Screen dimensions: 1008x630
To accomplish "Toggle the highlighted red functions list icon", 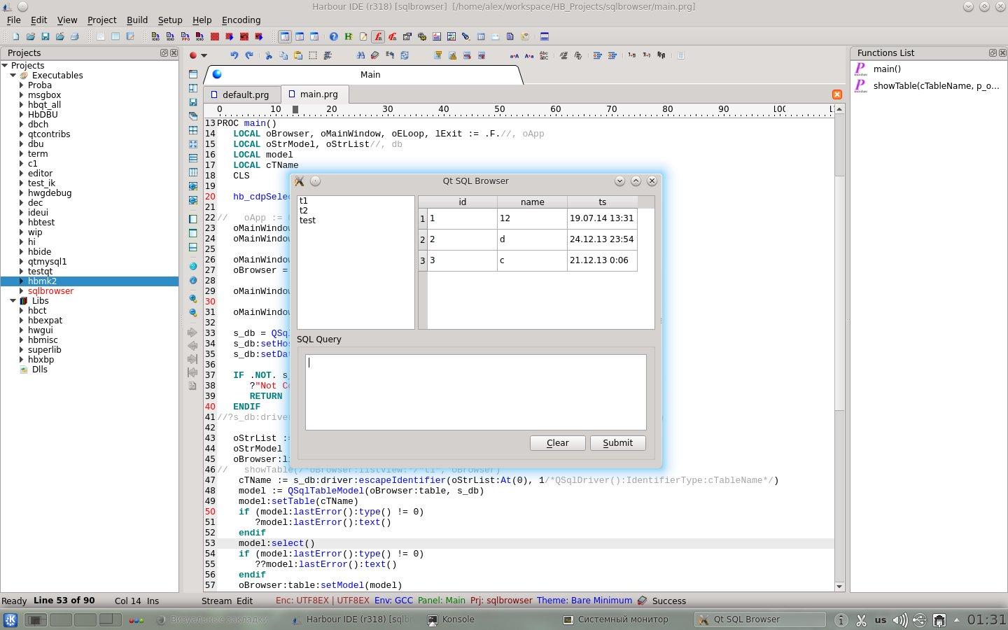I will 378,36.
